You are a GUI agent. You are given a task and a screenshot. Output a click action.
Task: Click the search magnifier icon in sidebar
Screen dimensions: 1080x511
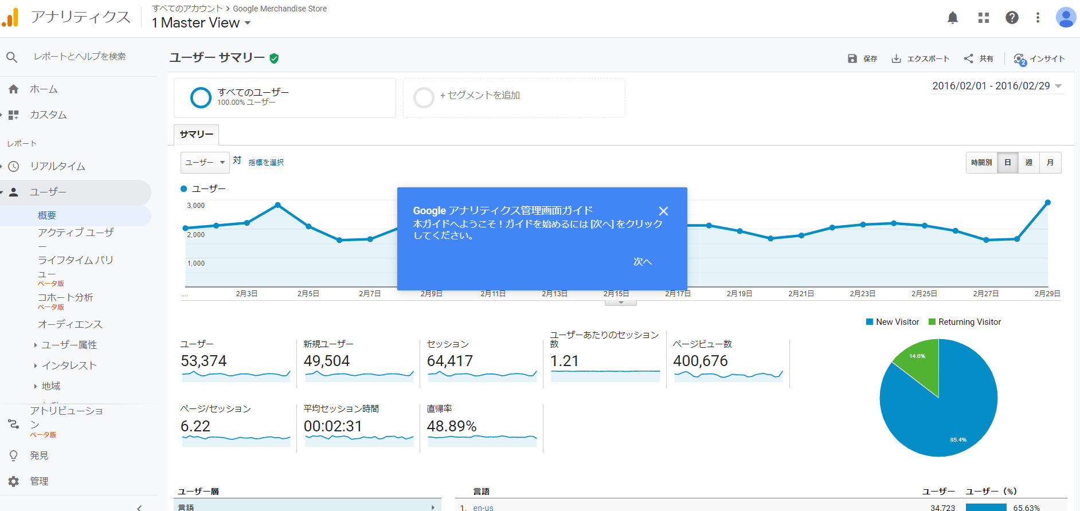coord(12,57)
